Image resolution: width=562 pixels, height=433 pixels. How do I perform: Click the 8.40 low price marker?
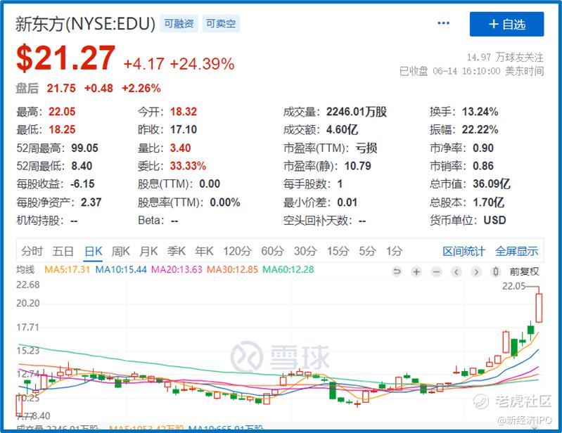(41, 416)
